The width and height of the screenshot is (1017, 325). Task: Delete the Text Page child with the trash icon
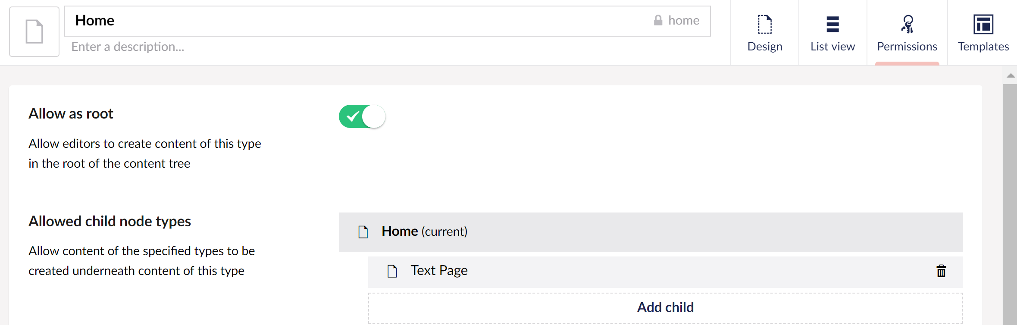point(941,271)
